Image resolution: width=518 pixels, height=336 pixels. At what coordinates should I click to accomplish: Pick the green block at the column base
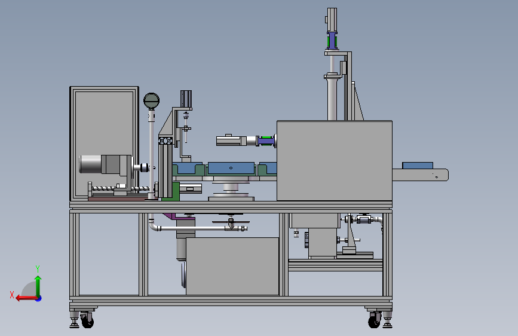(x=171, y=191)
